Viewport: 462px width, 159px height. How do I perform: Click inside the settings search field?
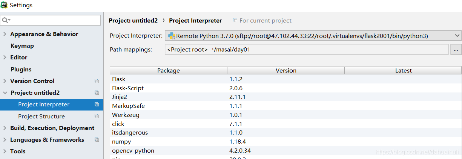(x=55, y=20)
